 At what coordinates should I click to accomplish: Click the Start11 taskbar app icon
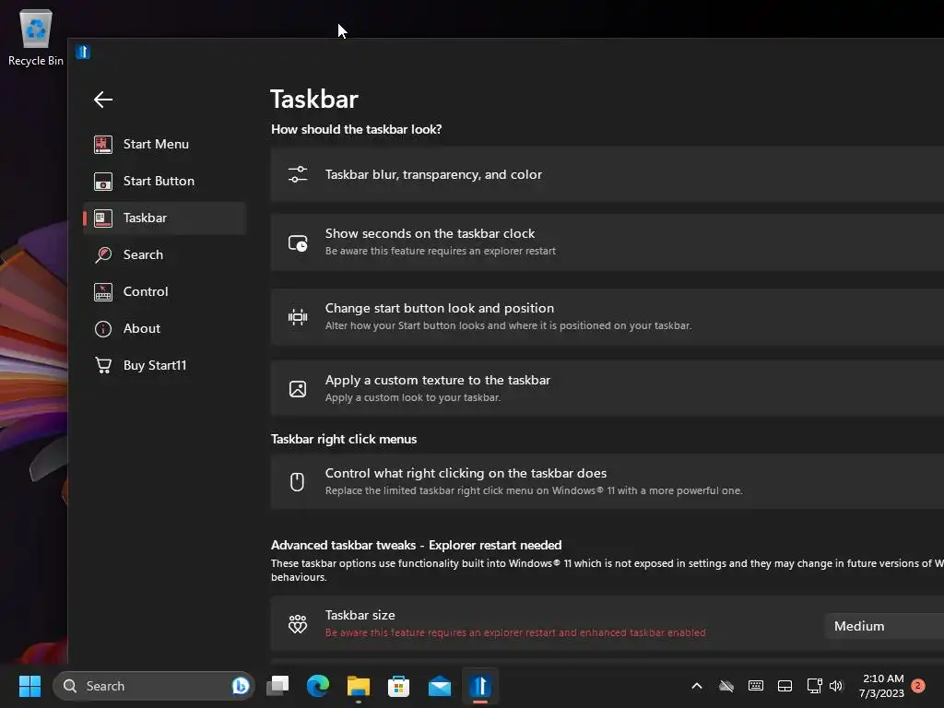coord(479,686)
